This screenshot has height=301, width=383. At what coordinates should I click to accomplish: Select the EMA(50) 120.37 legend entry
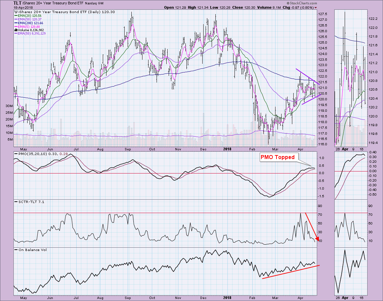point(28,19)
